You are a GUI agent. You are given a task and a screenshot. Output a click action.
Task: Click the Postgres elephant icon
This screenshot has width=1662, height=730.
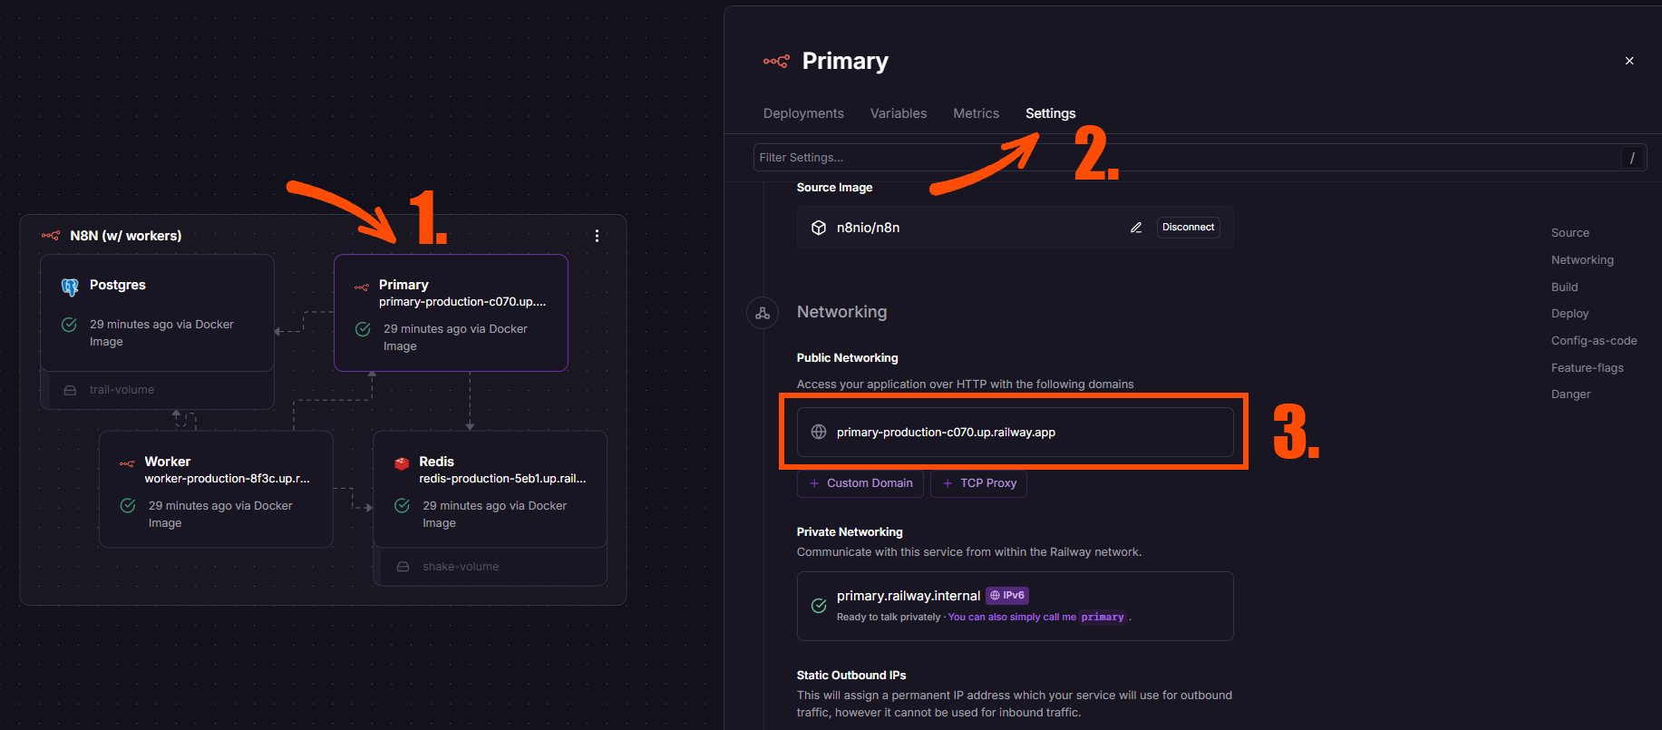[x=70, y=287]
